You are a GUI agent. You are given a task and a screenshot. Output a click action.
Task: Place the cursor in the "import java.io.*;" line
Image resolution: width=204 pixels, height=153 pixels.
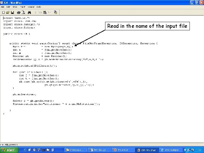click(x=17, y=18)
